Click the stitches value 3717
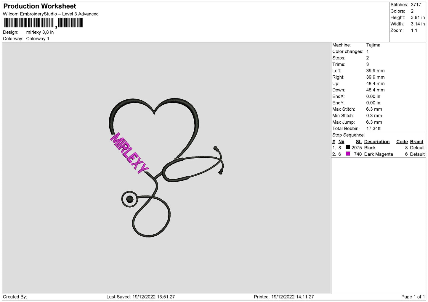 tap(416, 5)
